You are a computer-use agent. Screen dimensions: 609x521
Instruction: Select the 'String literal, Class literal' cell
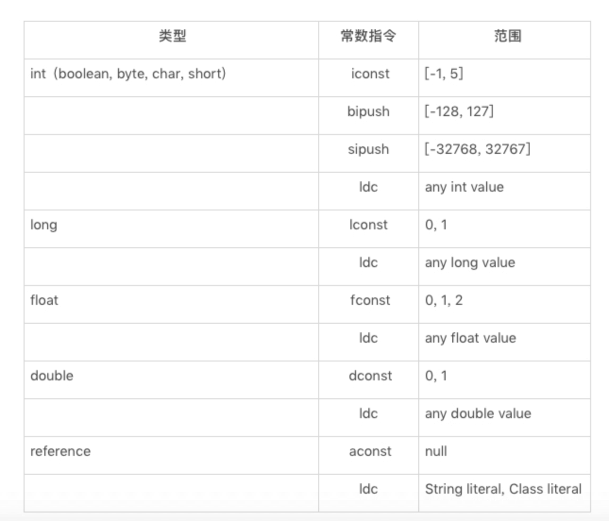pyautogui.click(x=504, y=493)
